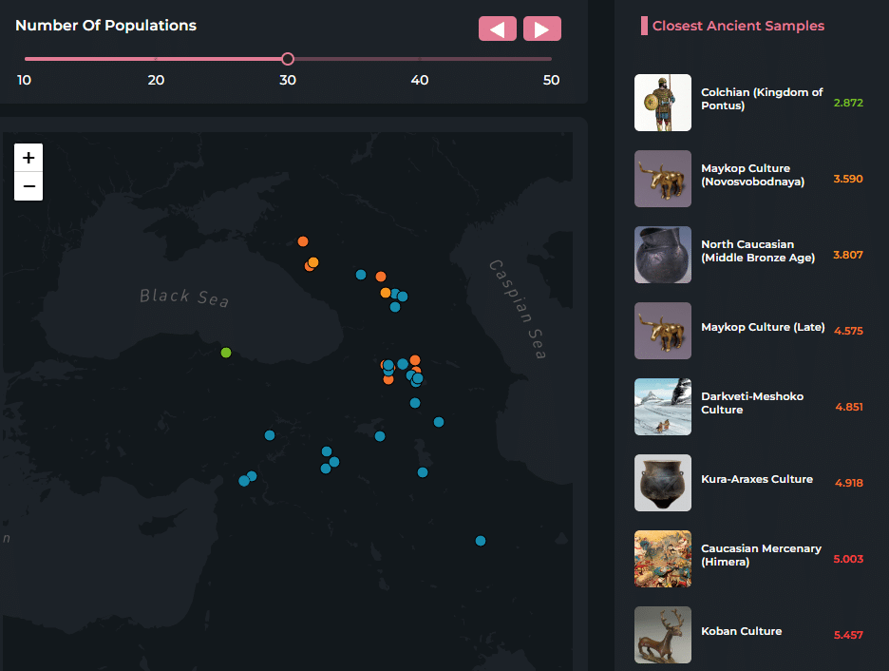Open the Koban Culture sample name
This screenshot has height=671, width=889.
point(741,632)
